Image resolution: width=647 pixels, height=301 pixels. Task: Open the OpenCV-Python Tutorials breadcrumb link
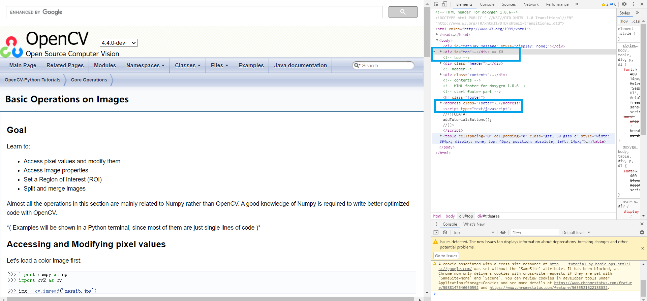(x=32, y=80)
